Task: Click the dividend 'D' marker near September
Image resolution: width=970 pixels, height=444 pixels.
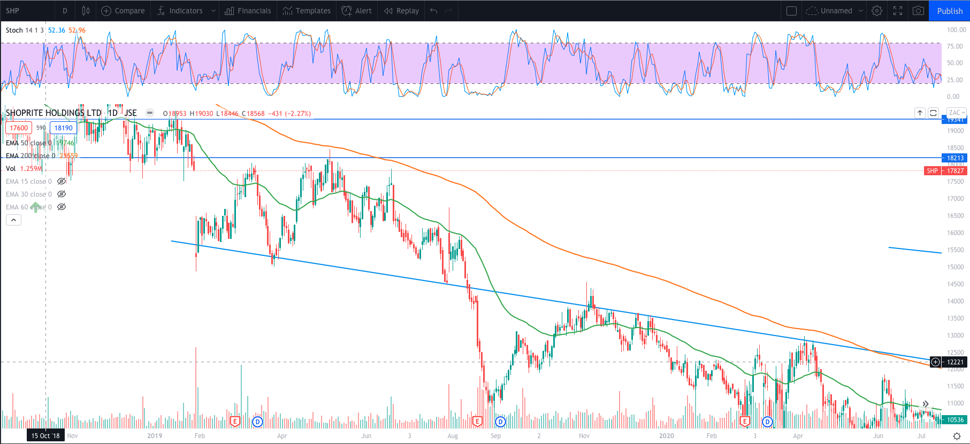Action: click(x=500, y=422)
